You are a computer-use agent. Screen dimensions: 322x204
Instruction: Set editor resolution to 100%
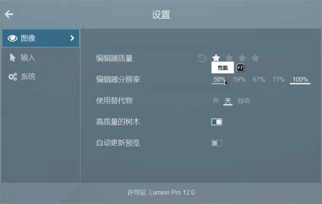point(300,80)
